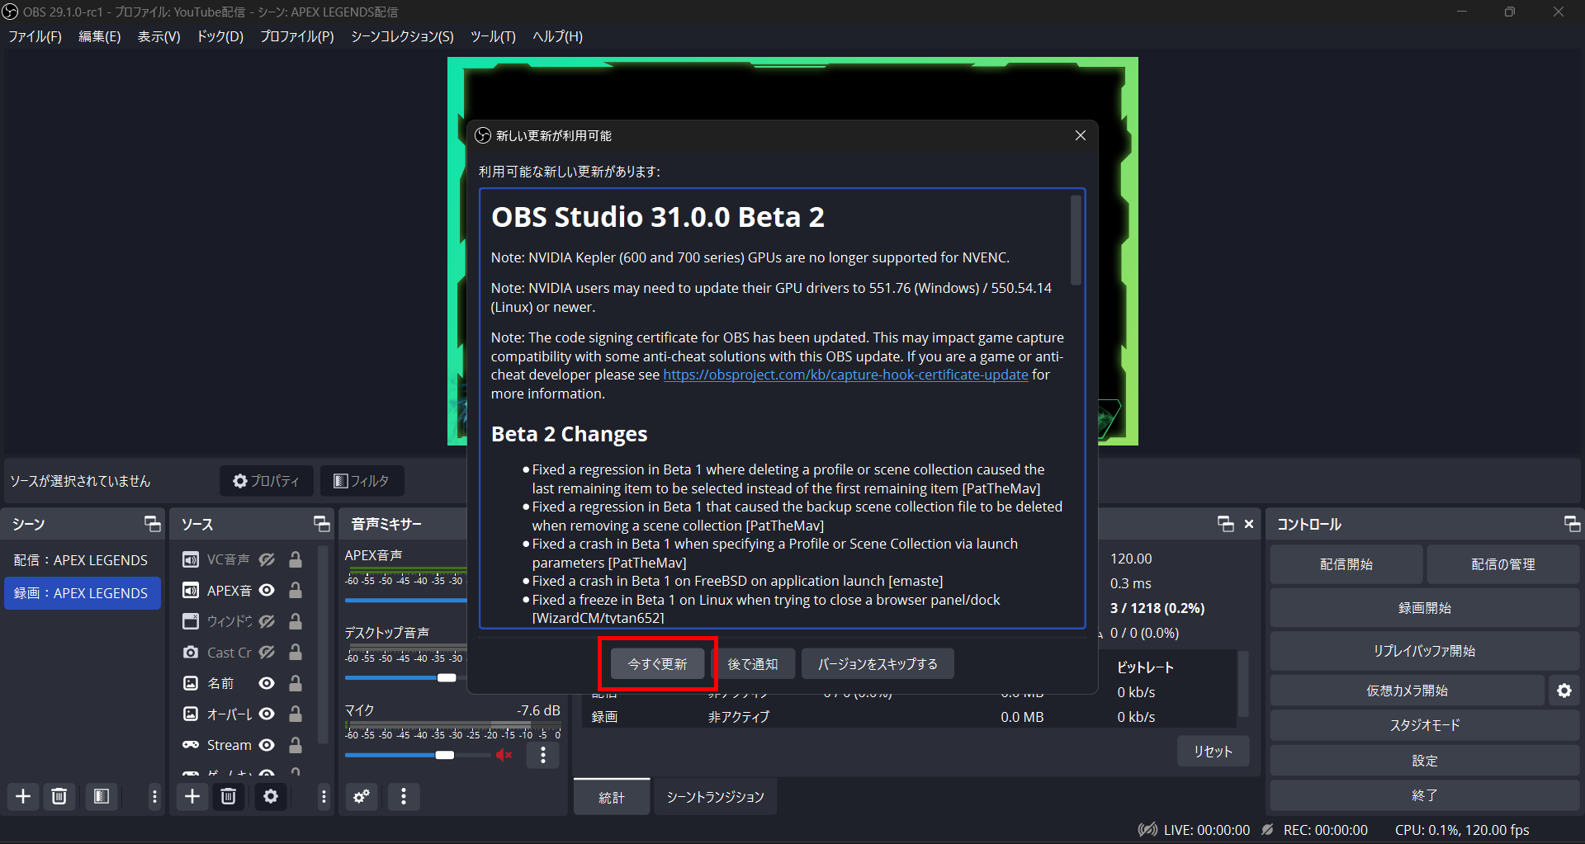Screen dimensions: 1585x844
Task: Open the ツール(T) menu
Action: [x=493, y=36]
